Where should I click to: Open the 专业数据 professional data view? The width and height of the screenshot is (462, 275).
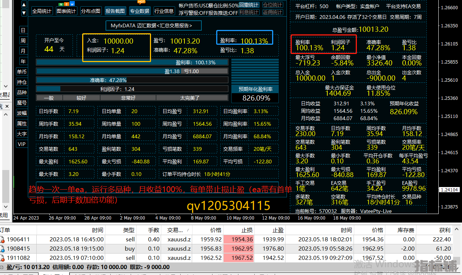(139, 11)
